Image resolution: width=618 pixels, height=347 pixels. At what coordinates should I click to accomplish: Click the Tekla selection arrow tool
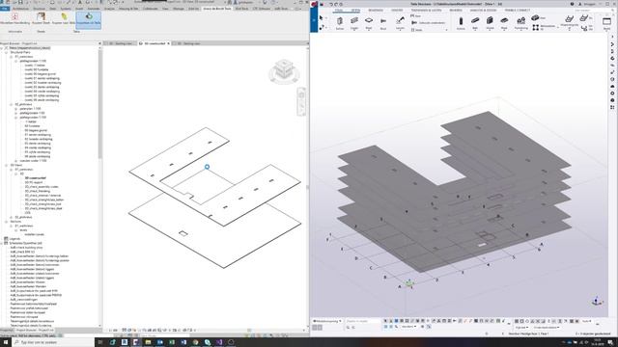click(322, 18)
